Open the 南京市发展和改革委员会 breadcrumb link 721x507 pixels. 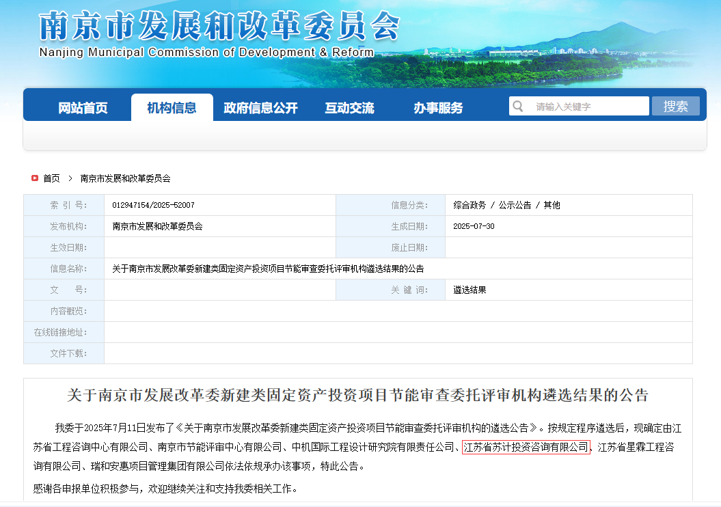point(125,178)
